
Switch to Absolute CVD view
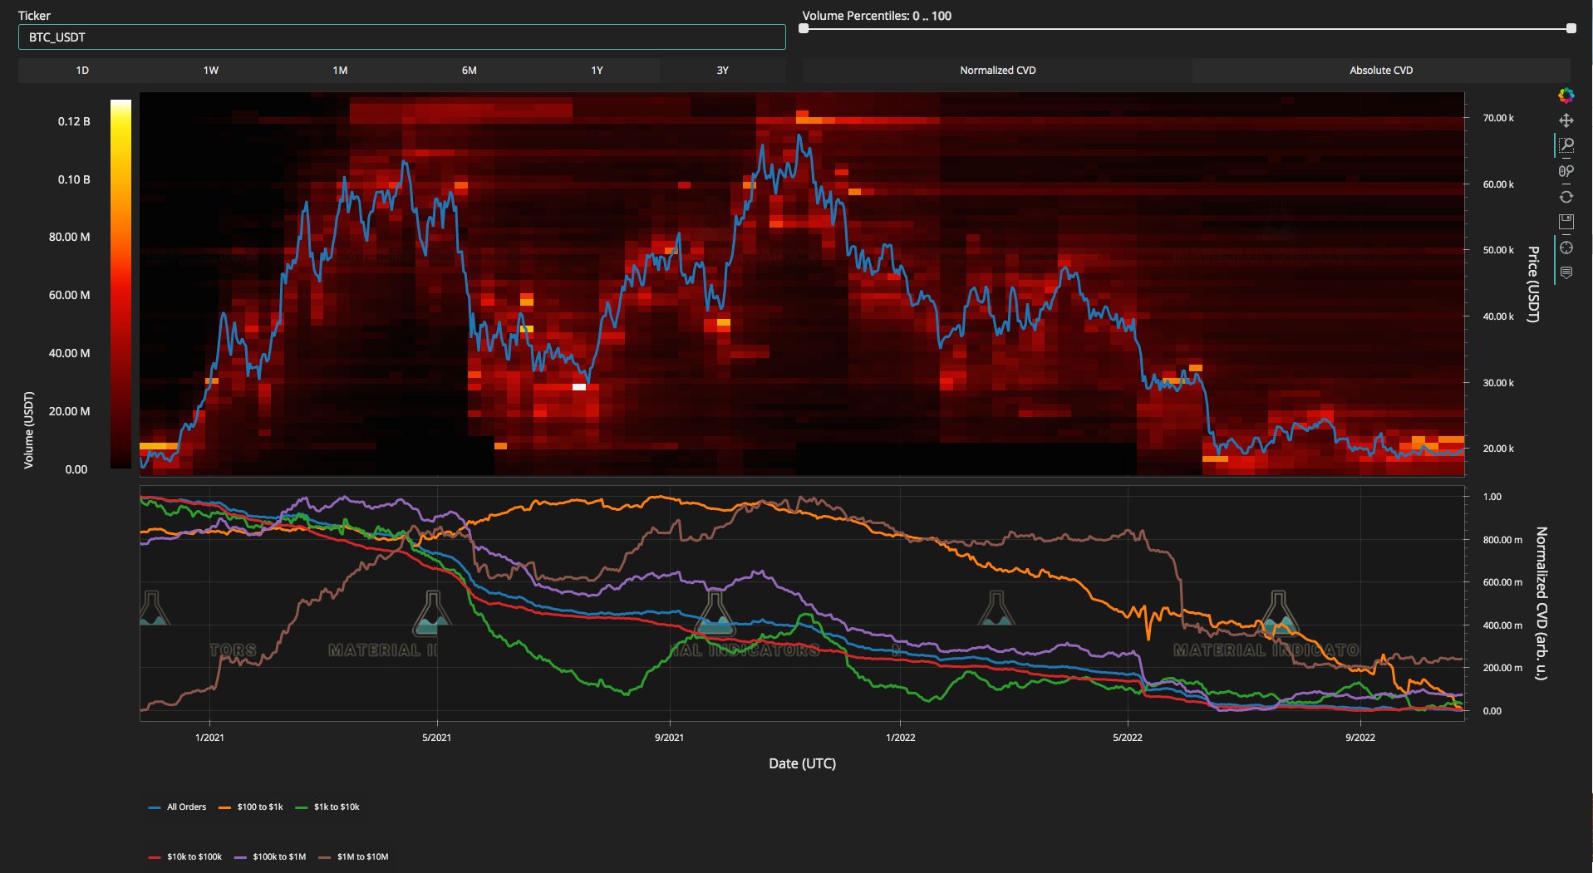(x=1380, y=71)
